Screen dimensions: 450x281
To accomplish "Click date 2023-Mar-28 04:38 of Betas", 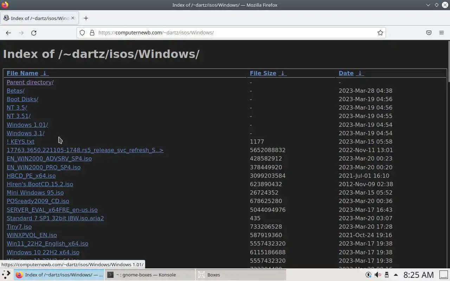I will click(366, 91).
